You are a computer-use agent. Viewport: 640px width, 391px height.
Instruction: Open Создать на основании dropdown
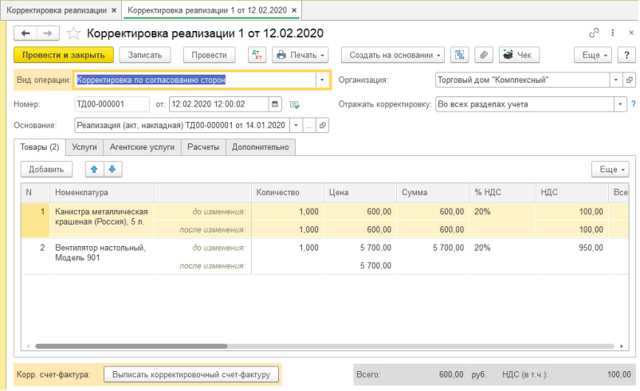pos(393,55)
